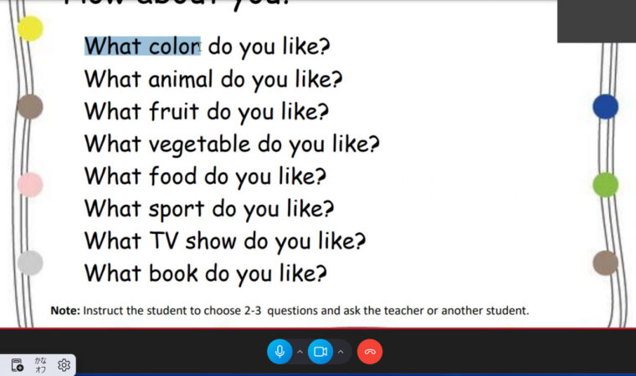
Task: Click the green dot on right border
Action: [x=605, y=185]
